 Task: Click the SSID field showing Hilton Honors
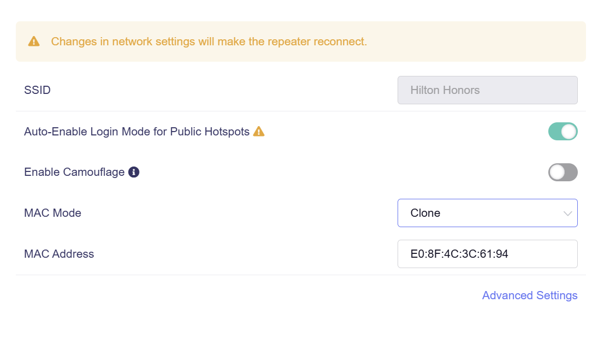487,90
